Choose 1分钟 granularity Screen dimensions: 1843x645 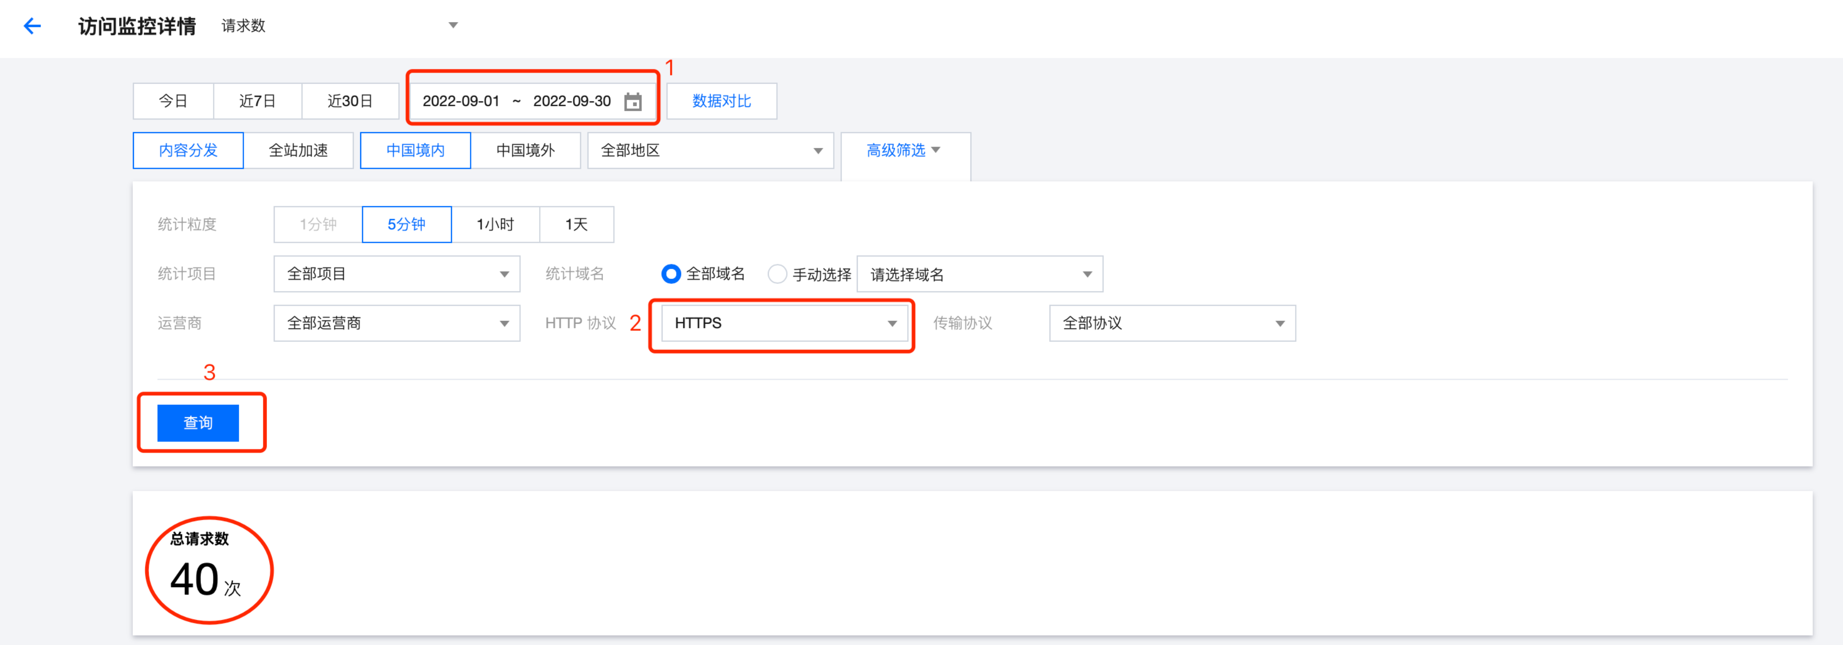click(x=318, y=225)
